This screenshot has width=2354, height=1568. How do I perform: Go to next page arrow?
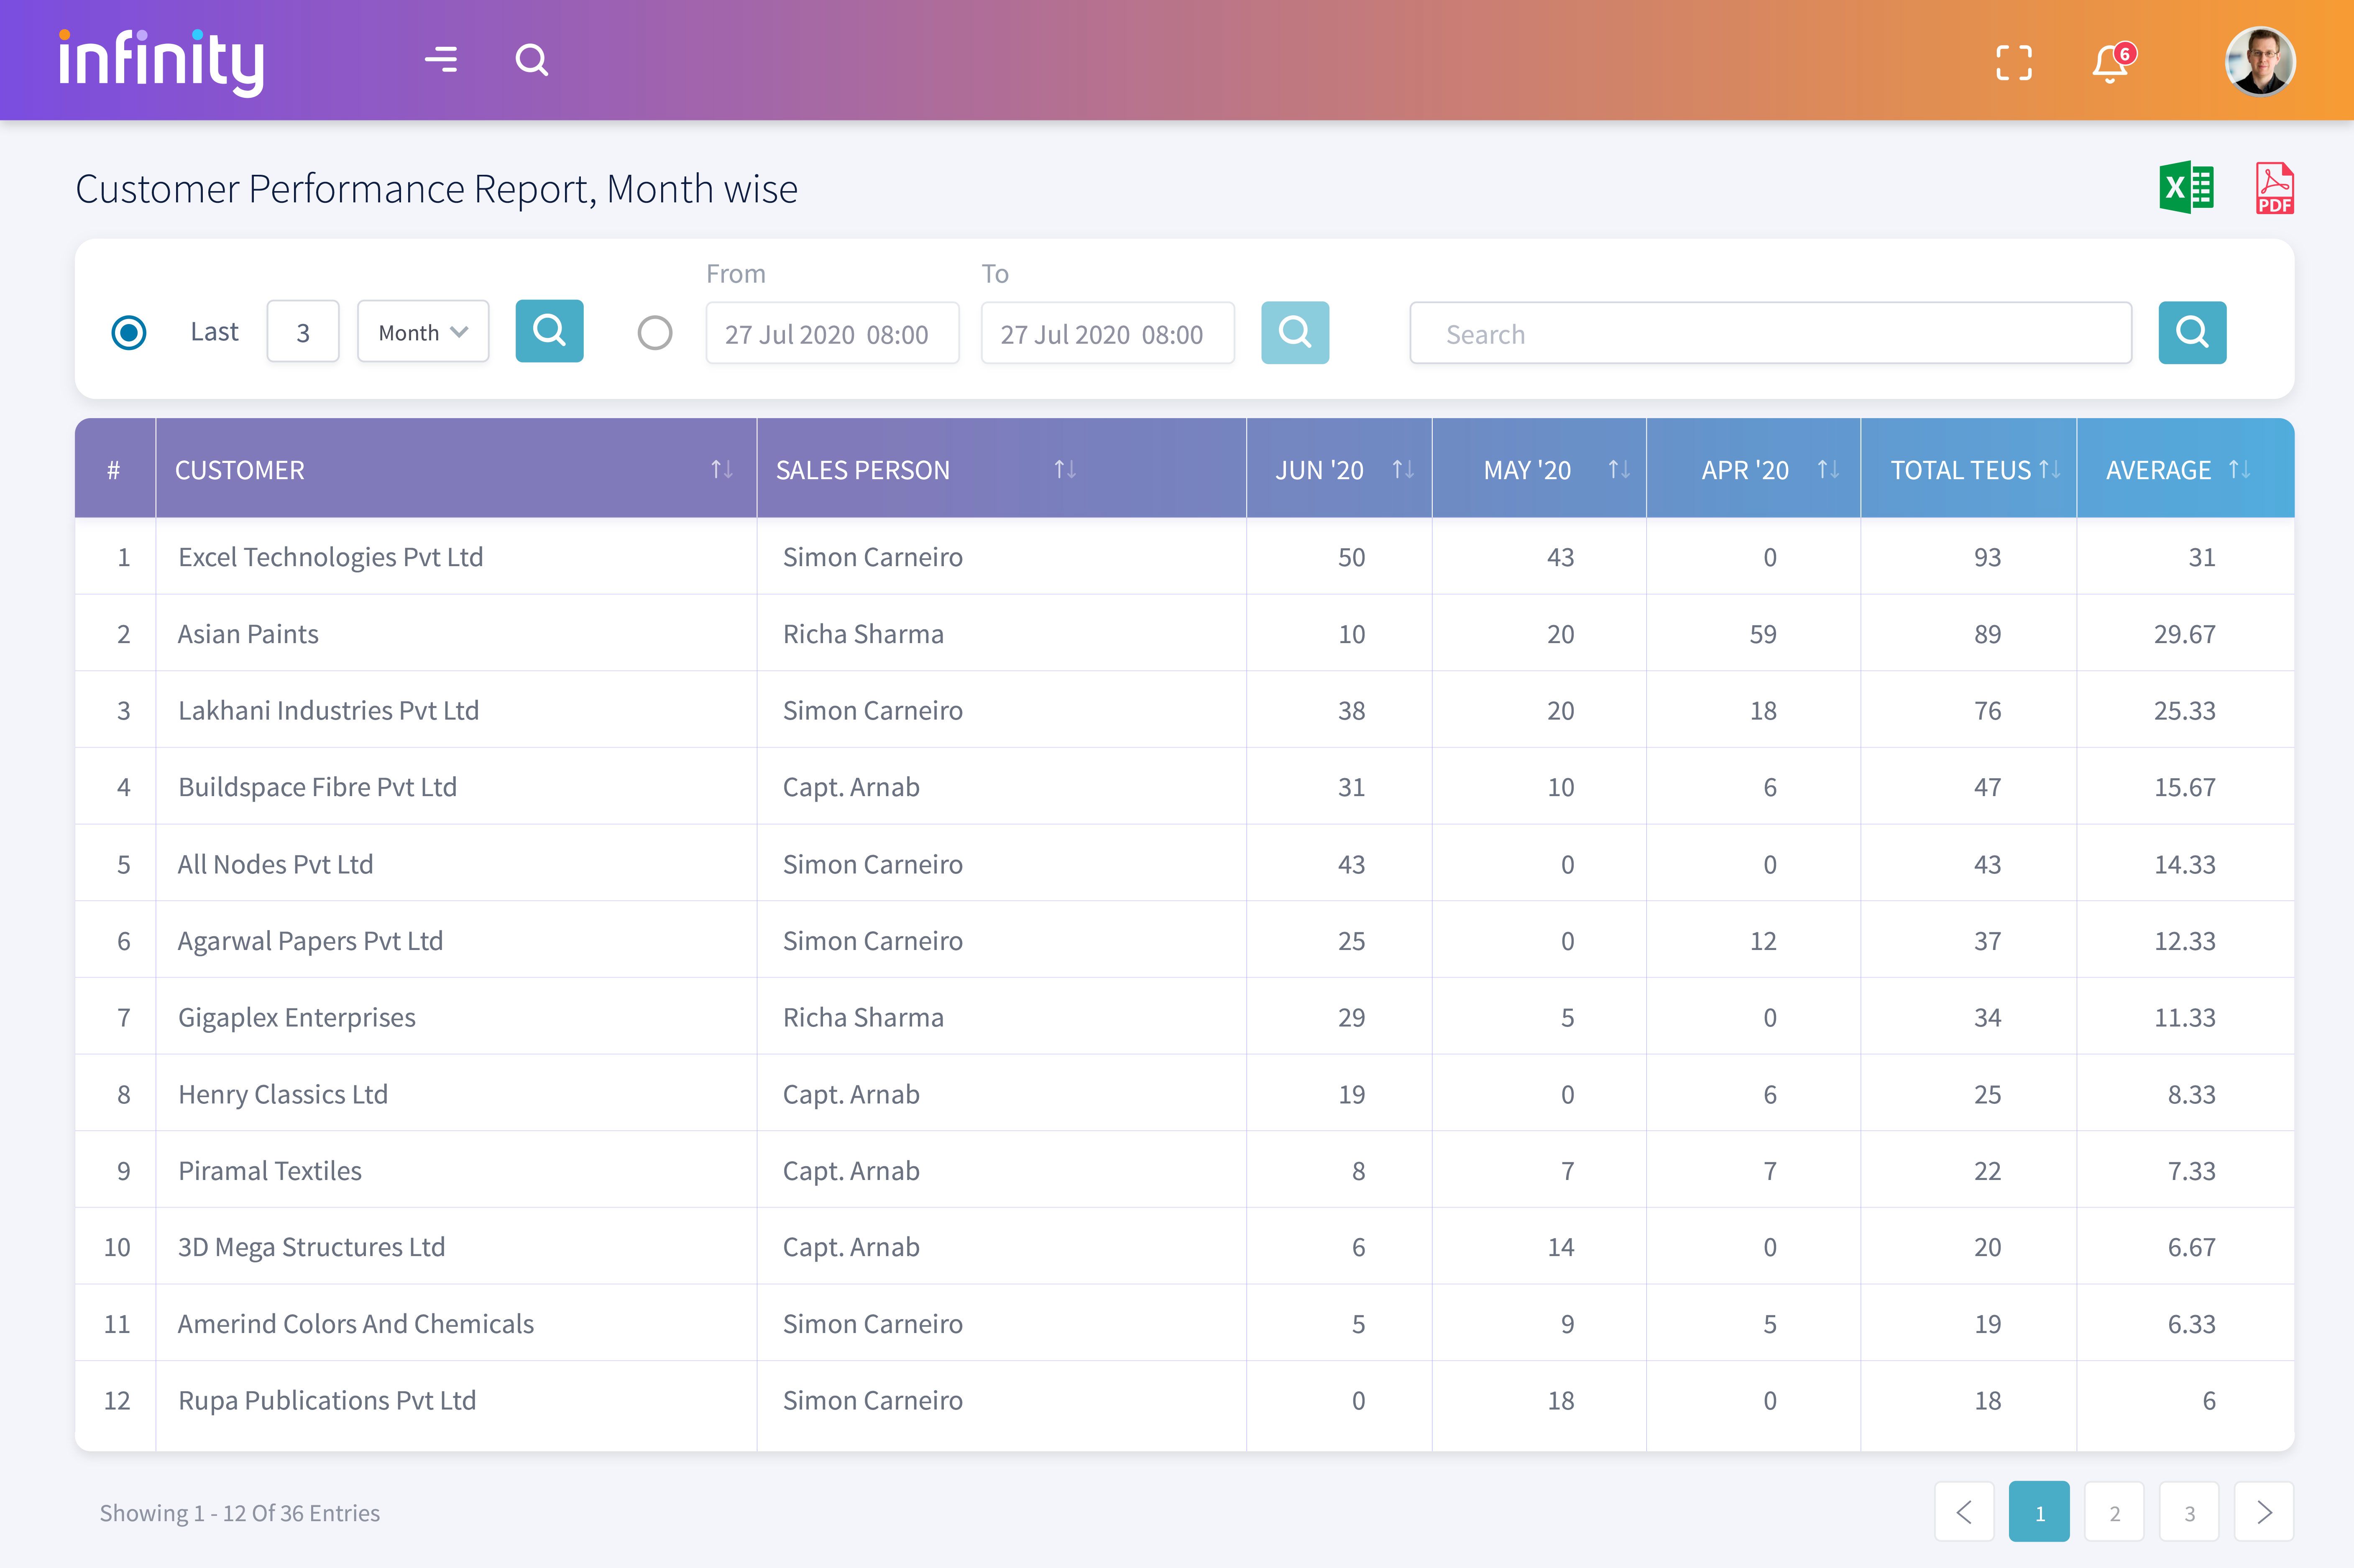point(2264,1511)
